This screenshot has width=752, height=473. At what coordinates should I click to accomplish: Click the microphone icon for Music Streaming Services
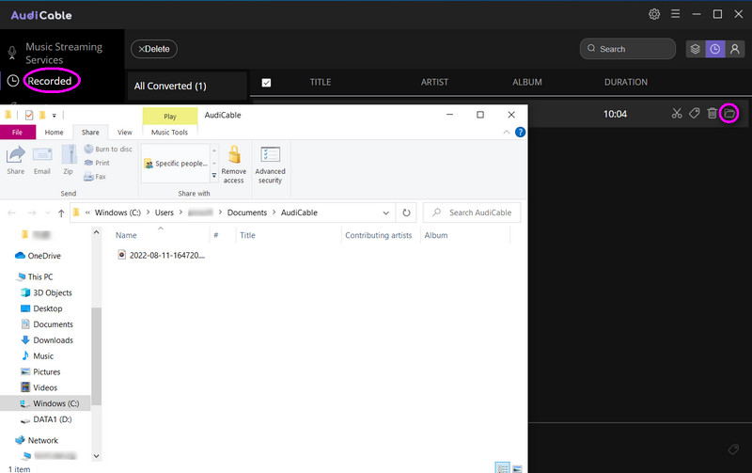pyautogui.click(x=12, y=53)
